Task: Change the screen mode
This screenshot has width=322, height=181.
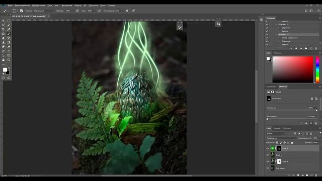Action: click(x=9, y=78)
